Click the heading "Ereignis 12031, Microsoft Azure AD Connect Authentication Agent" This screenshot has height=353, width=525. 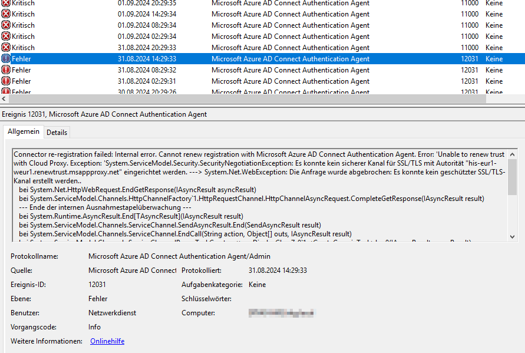pos(104,114)
